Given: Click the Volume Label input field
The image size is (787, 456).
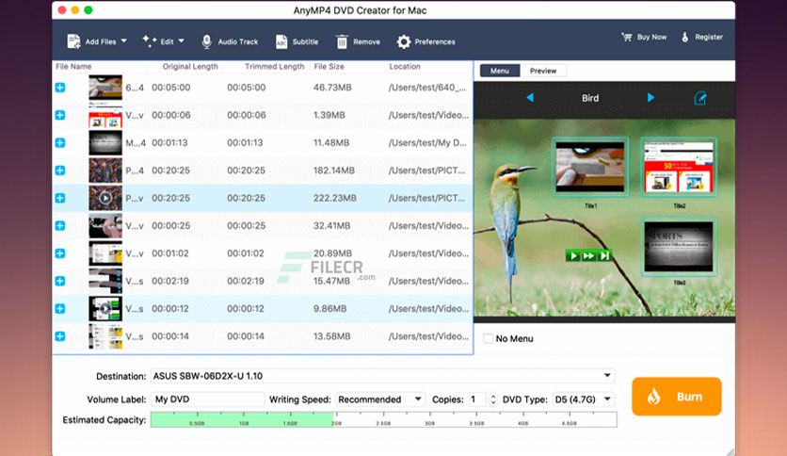Looking at the screenshot, I should coord(208,399).
